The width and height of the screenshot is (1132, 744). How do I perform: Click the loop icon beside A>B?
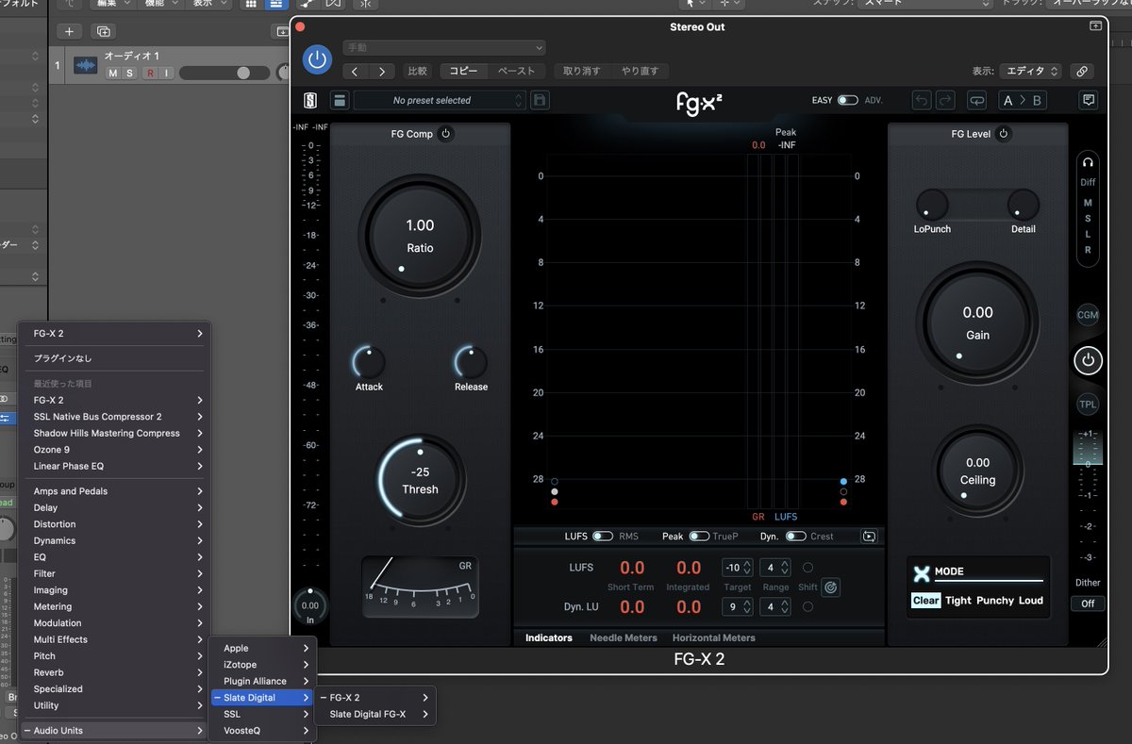(976, 100)
